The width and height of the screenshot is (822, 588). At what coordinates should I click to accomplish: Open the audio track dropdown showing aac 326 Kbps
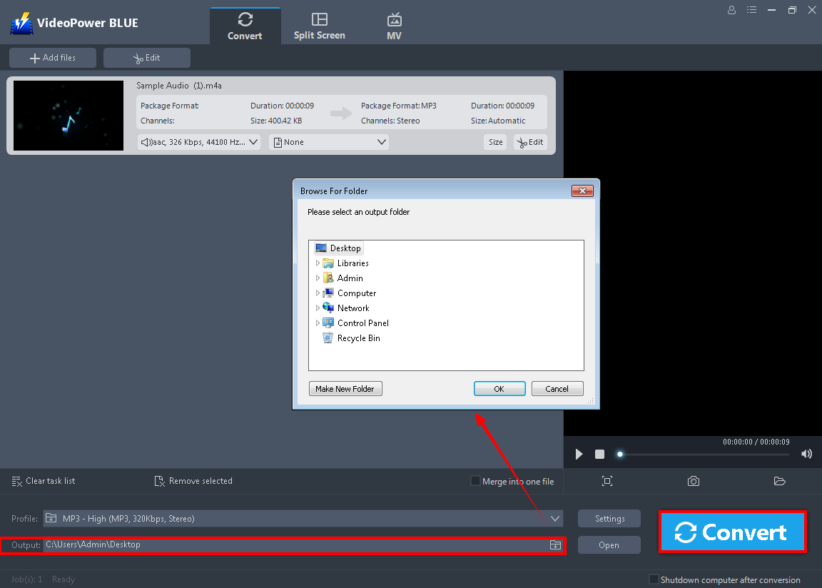(198, 142)
